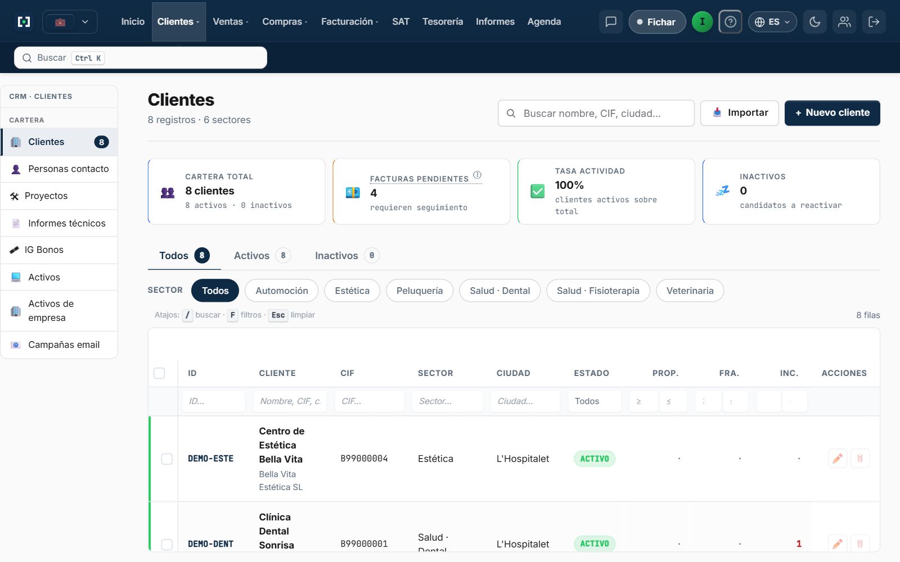Open the Activos item in the sidebar
Image resolution: width=900 pixels, height=562 pixels.
pos(59,277)
